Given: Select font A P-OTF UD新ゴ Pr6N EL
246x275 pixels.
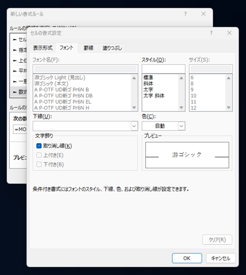Looking at the screenshot, I should (63, 102).
